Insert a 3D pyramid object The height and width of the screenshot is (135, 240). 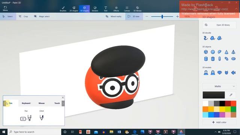point(233,52)
